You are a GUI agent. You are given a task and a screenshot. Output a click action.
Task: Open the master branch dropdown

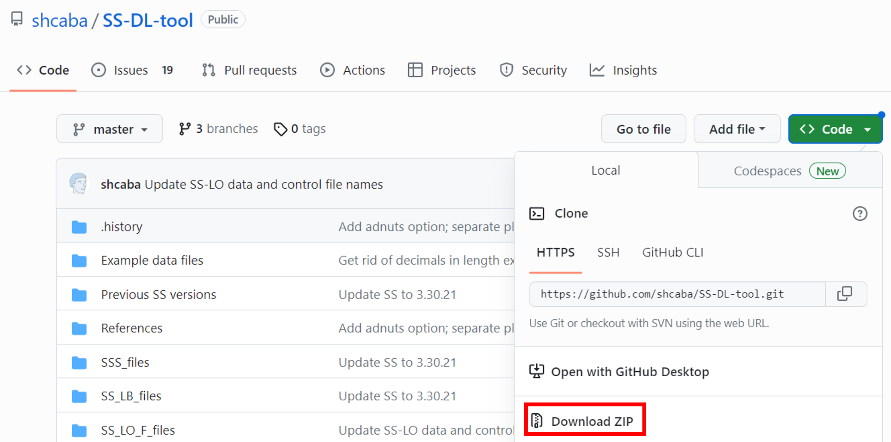point(109,129)
